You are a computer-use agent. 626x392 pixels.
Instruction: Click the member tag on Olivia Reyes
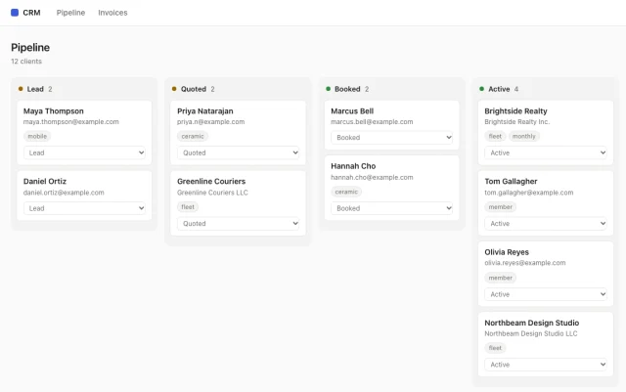click(x=500, y=278)
